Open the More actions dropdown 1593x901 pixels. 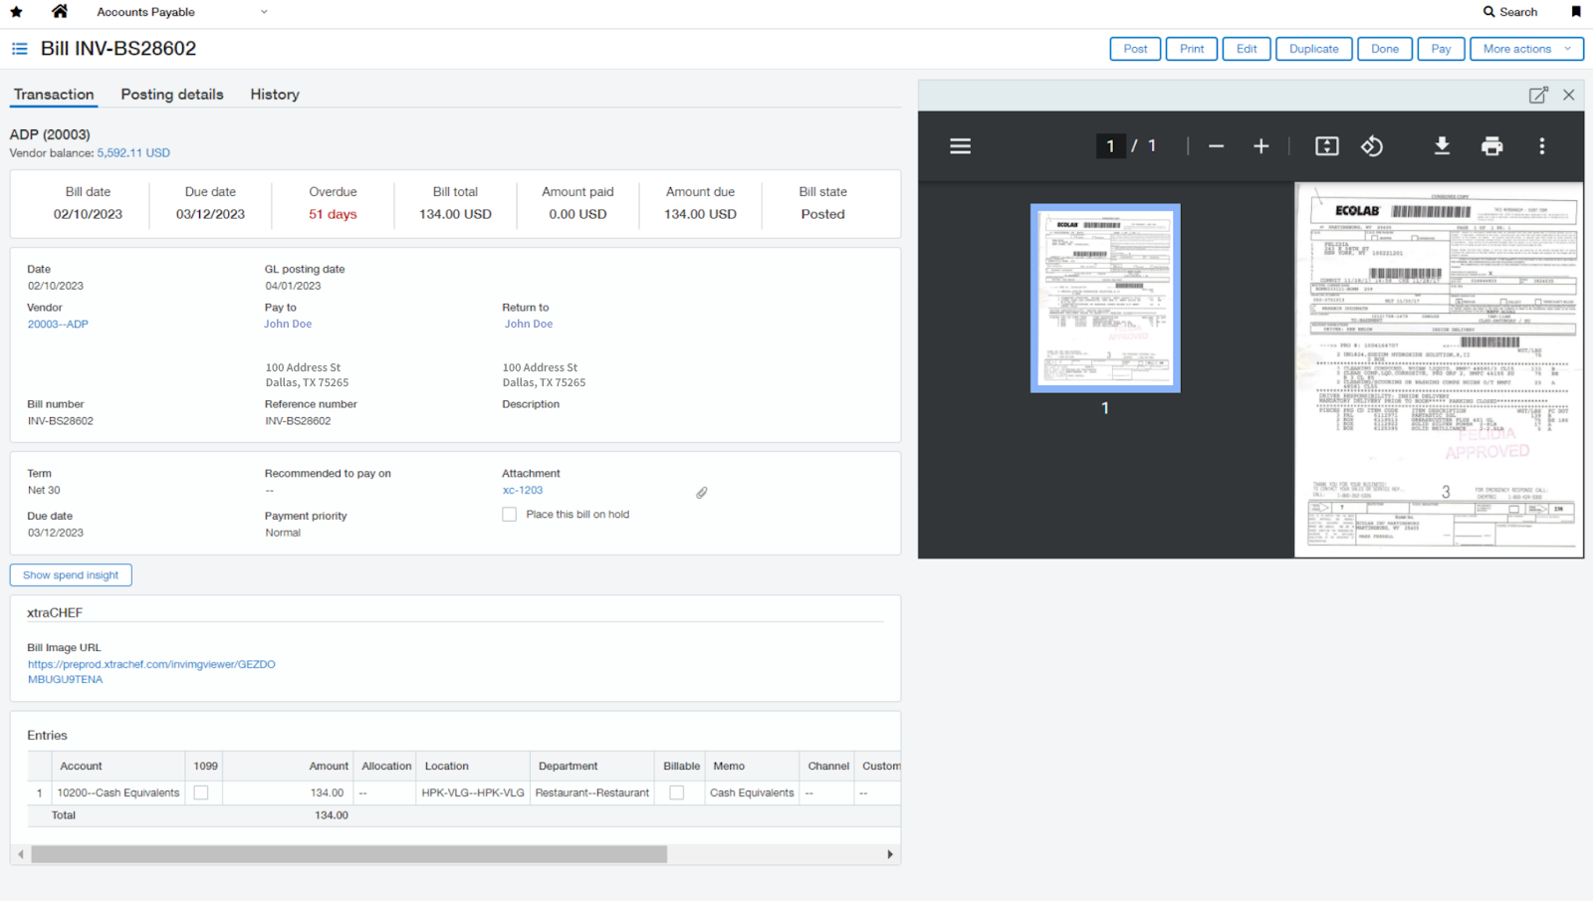click(x=1525, y=49)
